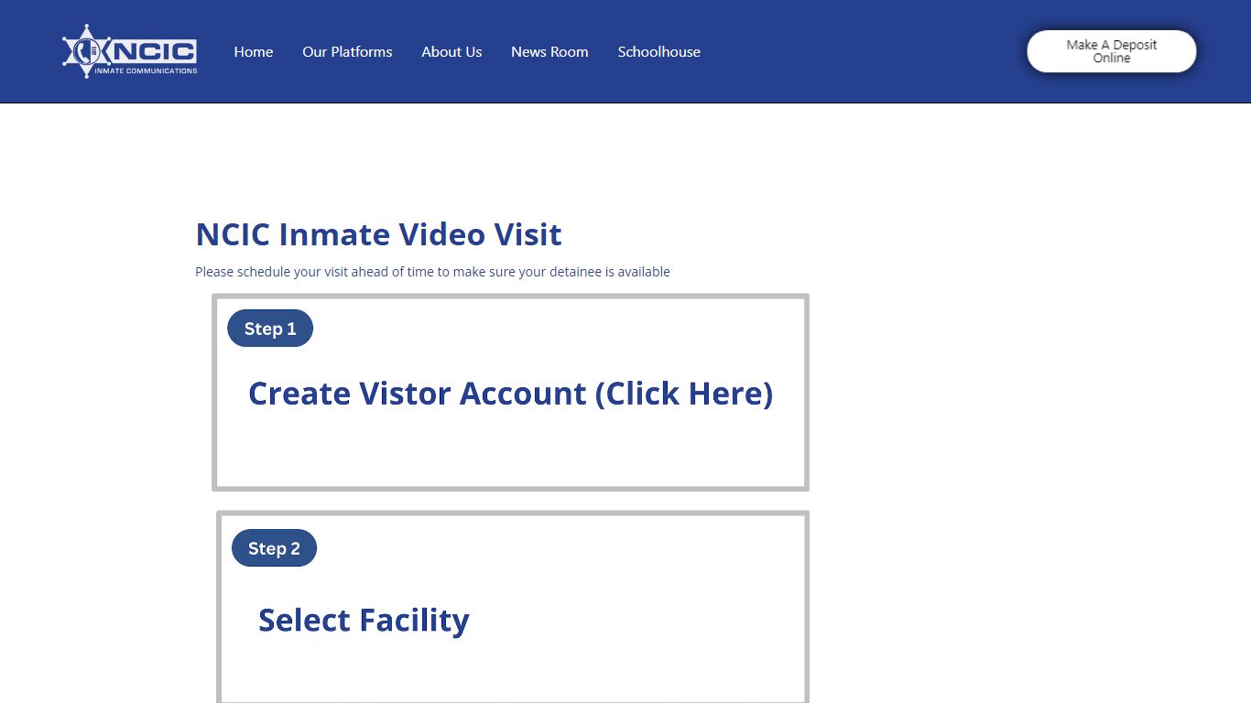Image resolution: width=1251 pixels, height=703 pixels.
Task: Click empty space inside Step 2 card below heading
Action: coord(513,673)
